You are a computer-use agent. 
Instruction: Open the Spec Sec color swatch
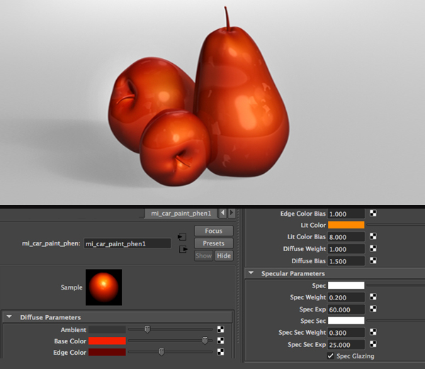346,321
